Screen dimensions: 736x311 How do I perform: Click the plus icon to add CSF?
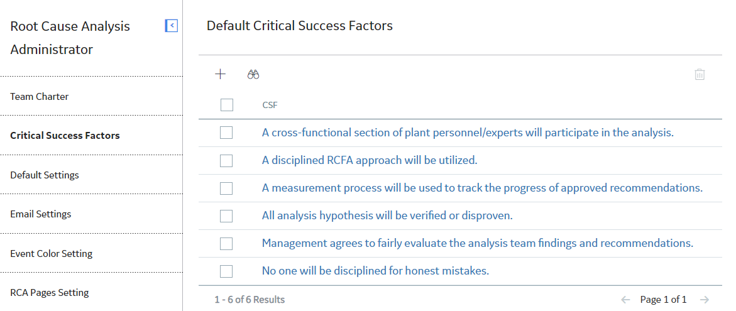point(220,74)
